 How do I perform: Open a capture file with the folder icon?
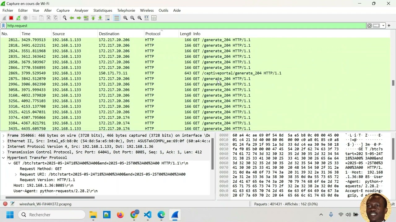tap(34, 18)
